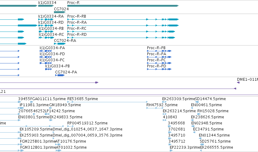Viewport: 258px width, 152px height.
Task: Select the EK238626.5prime EST label
Action: coord(207,117)
